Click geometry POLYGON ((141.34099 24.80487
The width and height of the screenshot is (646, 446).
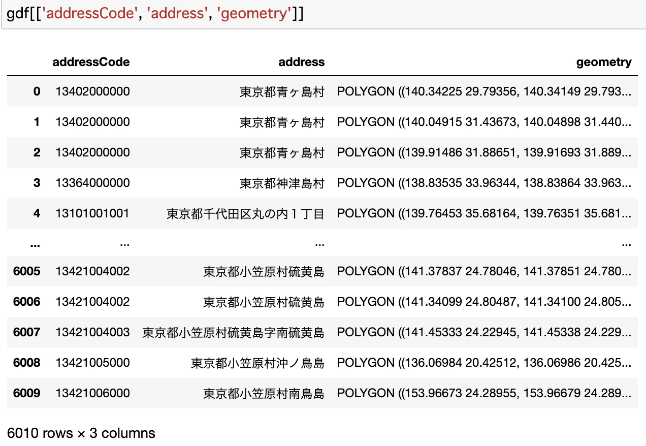pyautogui.click(x=485, y=302)
